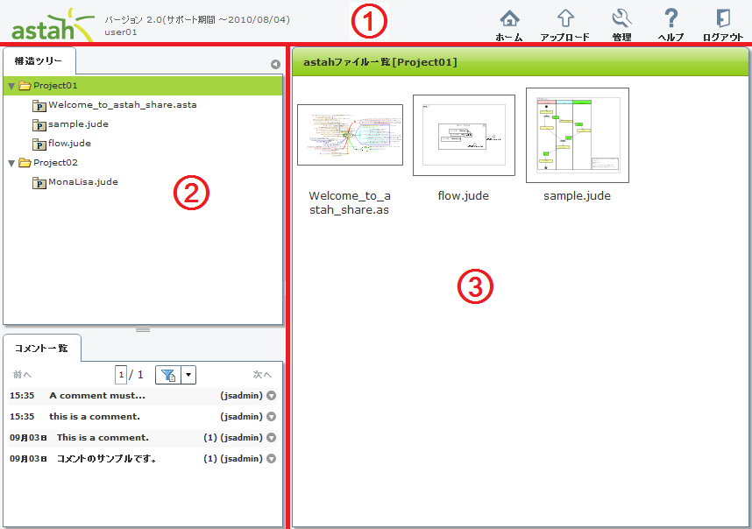Click the astah logo
This screenshot has width=752, height=529.
[52, 25]
